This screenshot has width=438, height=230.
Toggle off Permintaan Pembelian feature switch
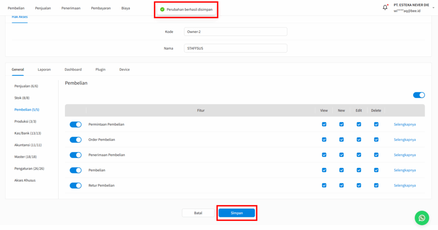point(76,125)
